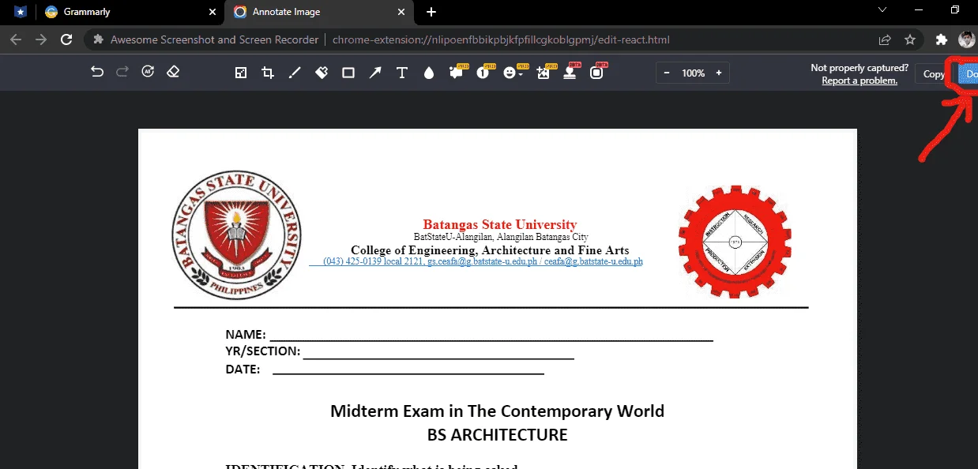Open the resize image tool
The width and height of the screenshot is (978, 469).
[241, 73]
